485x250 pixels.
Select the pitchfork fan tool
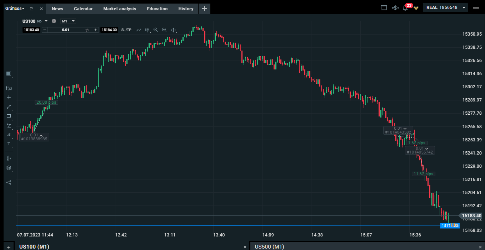(x=9, y=135)
